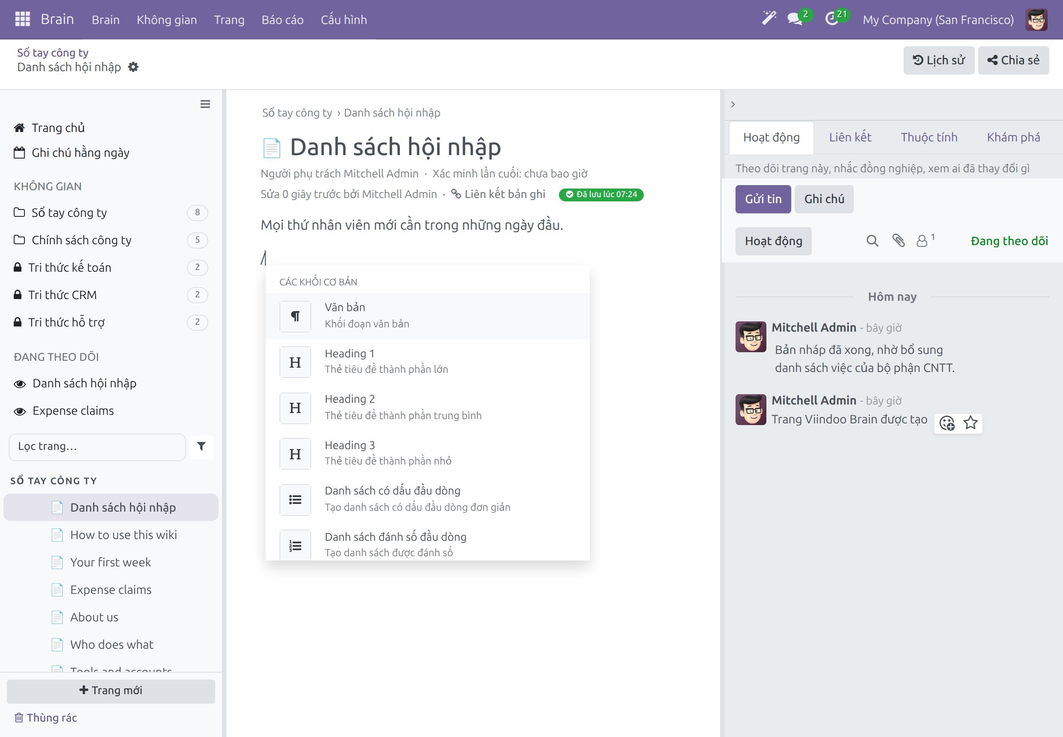Click the search icon in chatter
This screenshot has height=737, width=1063.
pos(872,240)
